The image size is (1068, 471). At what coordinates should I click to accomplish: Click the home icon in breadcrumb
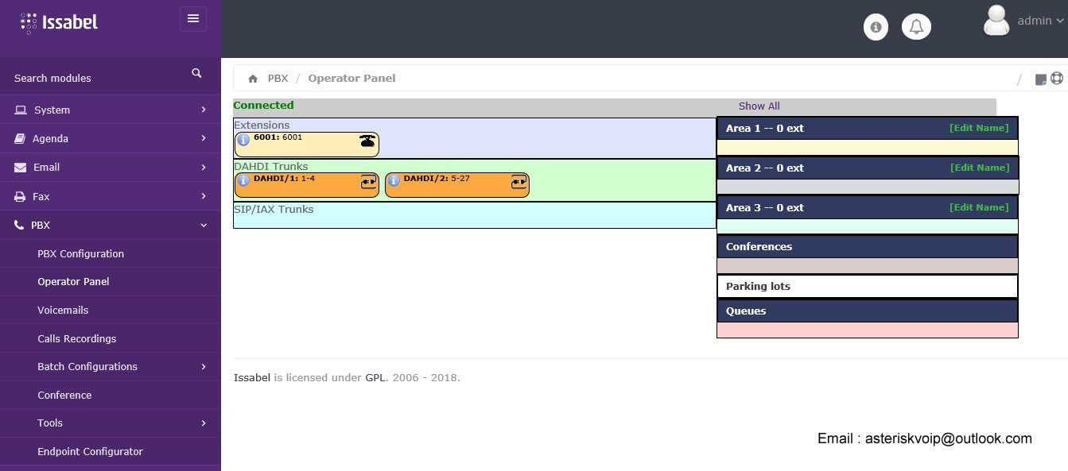(253, 79)
